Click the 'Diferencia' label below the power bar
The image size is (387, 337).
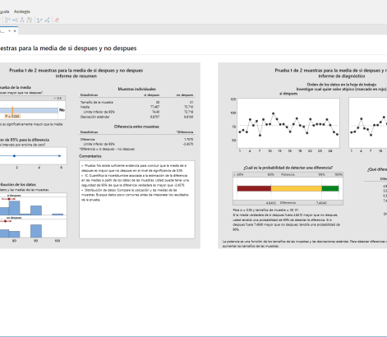(x=288, y=203)
